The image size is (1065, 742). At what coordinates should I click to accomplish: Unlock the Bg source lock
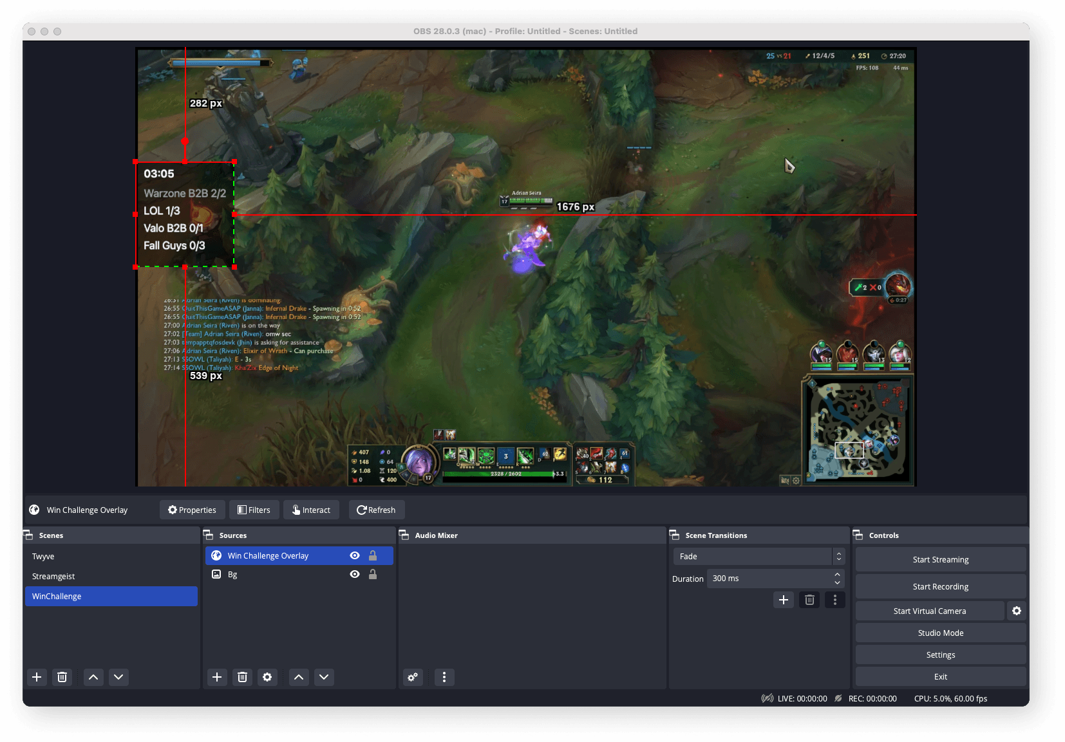373,574
